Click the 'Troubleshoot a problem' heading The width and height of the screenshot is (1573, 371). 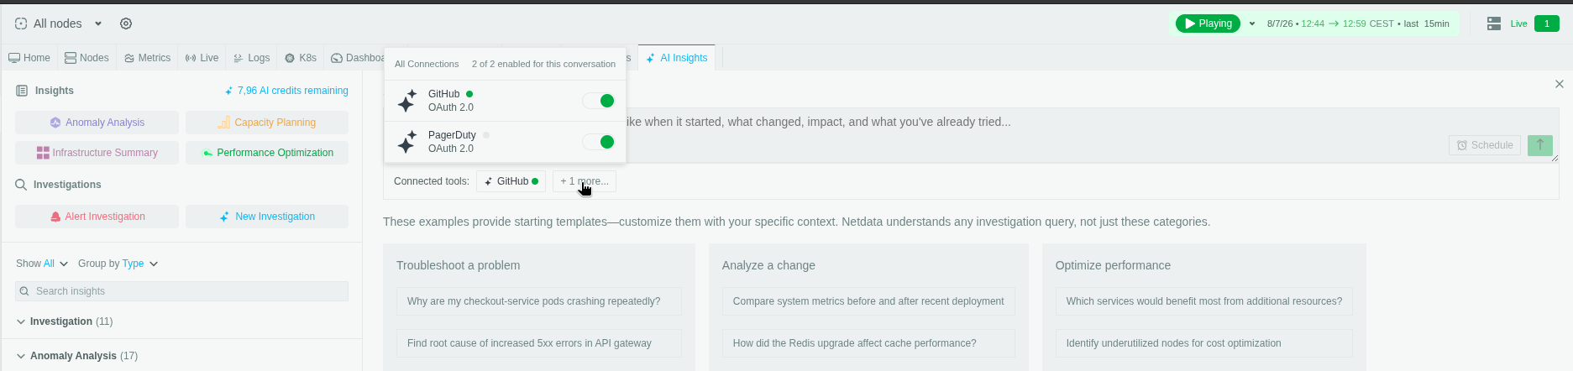click(x=459, y=265)
